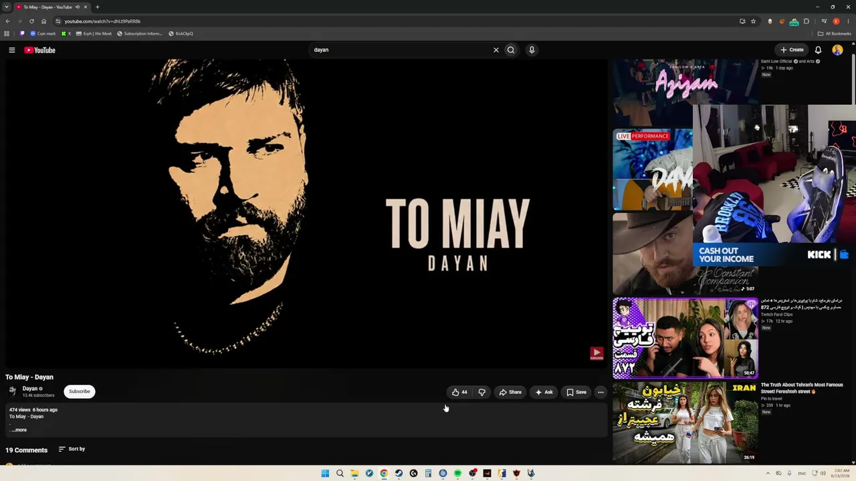The width and height of the screenshot is (856, 481).
Task: Open the Extensions puzzle icon
Action: 807,21
